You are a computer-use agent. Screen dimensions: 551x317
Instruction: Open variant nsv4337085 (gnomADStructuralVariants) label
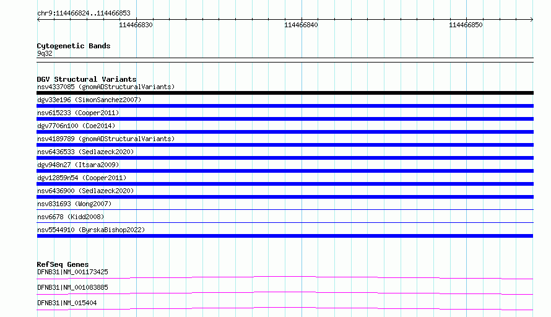point(106,87)
